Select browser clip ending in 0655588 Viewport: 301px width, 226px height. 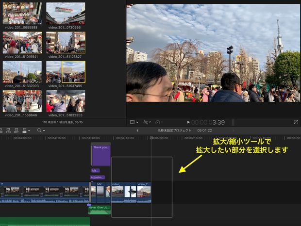click(x=22, y=13)
